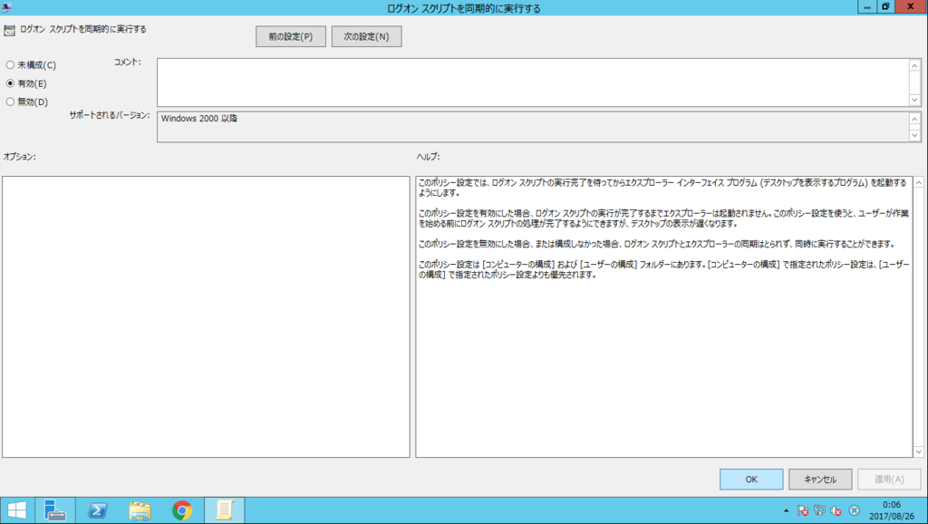Launch Google Chrome from the taskbar

(182, 509)
